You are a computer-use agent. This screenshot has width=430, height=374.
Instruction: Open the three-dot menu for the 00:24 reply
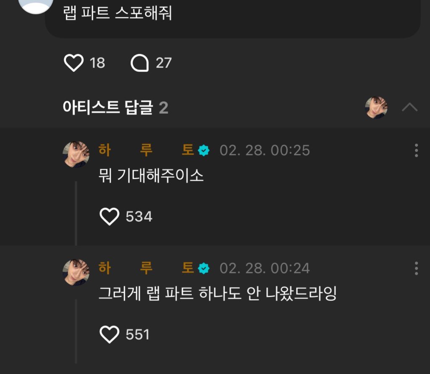pyautogui.click(x=416, y=268)
